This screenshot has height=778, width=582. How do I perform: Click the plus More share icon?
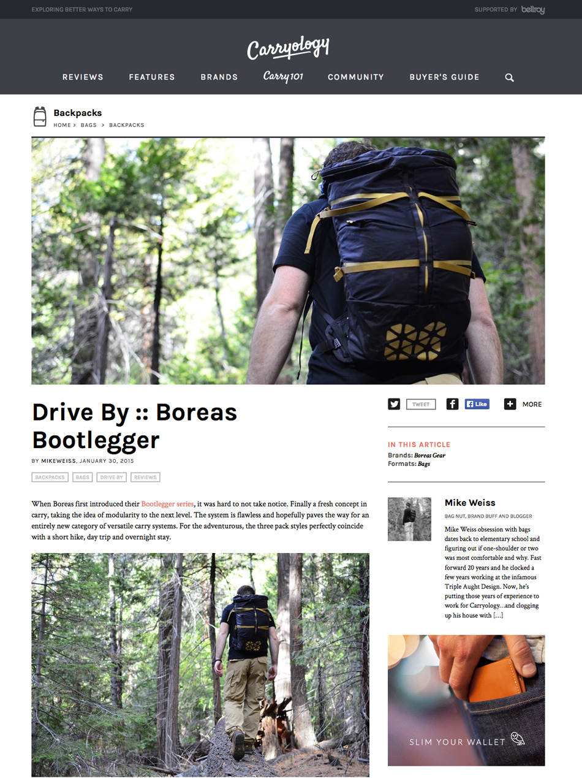pyautogui.click(x=510, y=404)
